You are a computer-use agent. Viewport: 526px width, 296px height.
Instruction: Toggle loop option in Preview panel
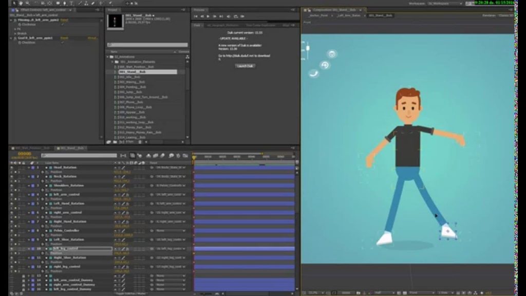235,16
